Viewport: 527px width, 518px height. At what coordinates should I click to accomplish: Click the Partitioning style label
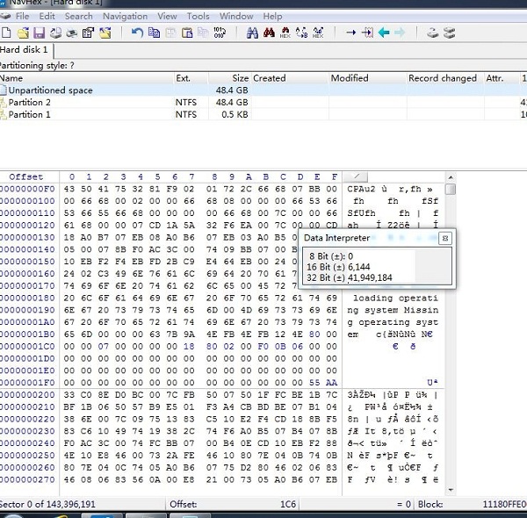[36, 65]
